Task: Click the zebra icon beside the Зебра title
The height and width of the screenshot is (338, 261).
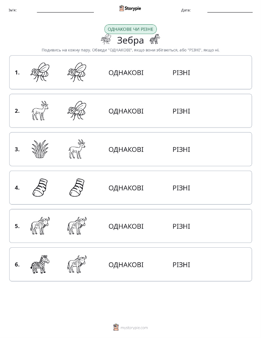Action: [155, 39]
